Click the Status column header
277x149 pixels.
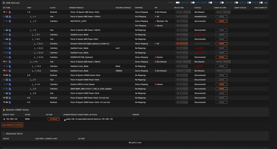click(198, 8)
